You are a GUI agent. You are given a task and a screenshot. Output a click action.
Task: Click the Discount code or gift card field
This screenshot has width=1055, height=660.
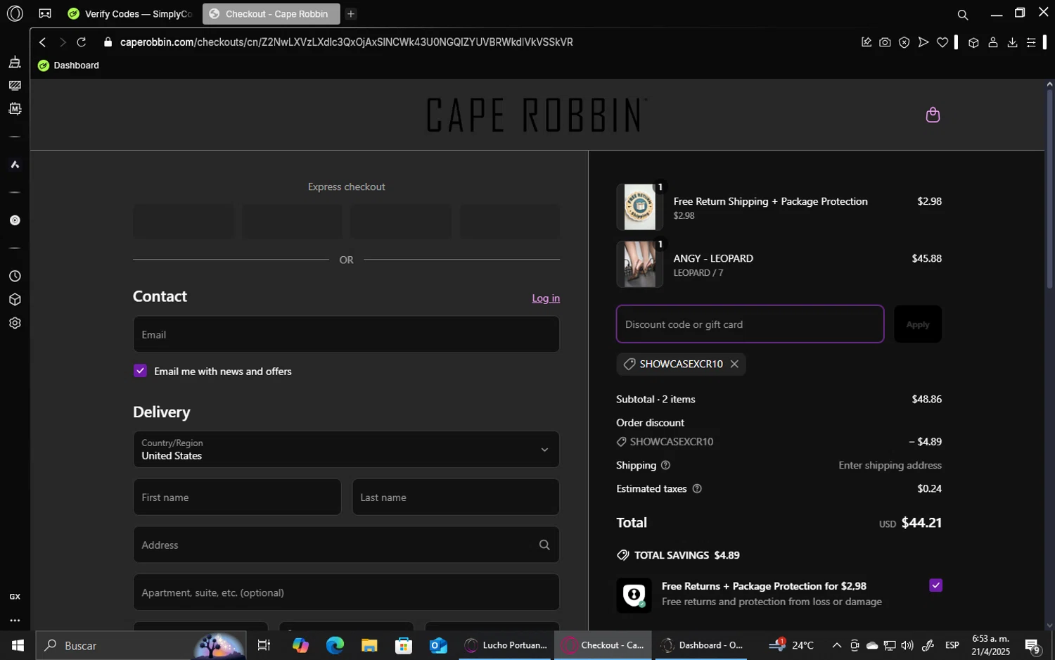point(750,324)
